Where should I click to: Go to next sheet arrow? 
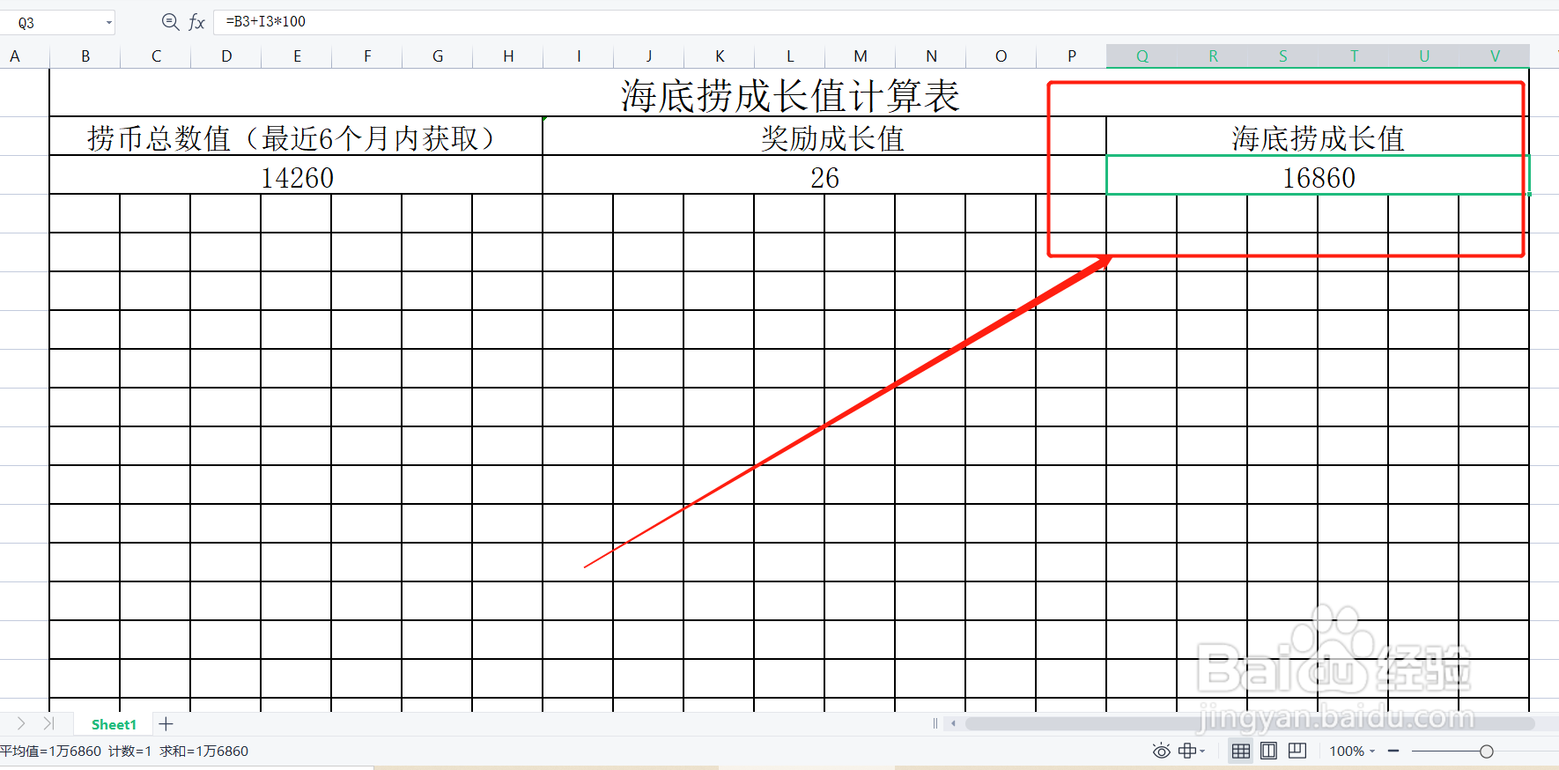(x=21, y=723)
